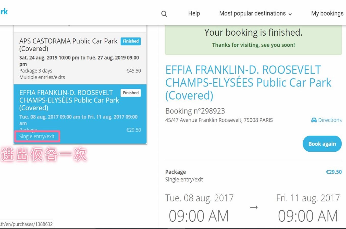Click the Tue. 08 aug. 2017 start date

(x=199, y=198)
